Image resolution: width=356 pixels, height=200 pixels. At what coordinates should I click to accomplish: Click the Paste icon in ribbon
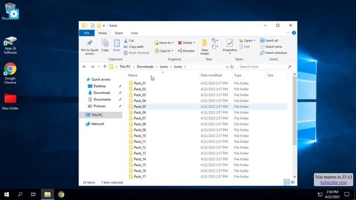116,45
